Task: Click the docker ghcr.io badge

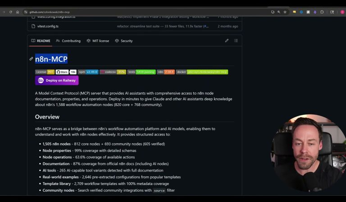Action: click(x=202, y=72)
